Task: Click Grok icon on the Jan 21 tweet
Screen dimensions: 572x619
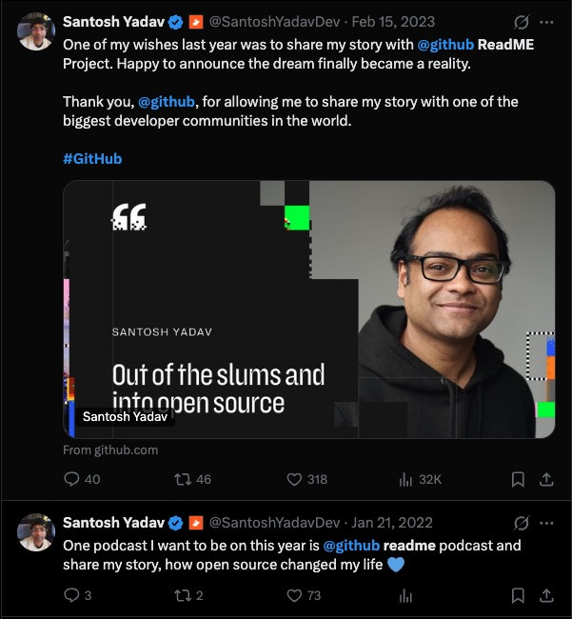Action: click(x=522, y=523)
